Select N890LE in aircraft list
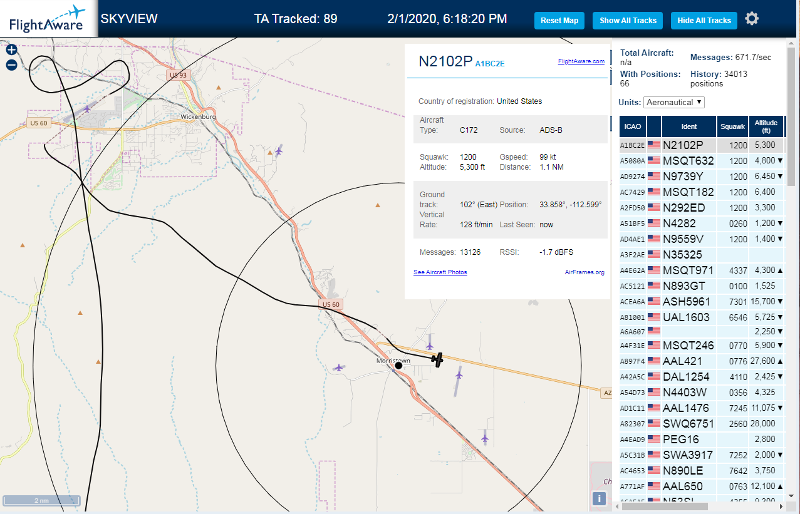 pos(683,471)
